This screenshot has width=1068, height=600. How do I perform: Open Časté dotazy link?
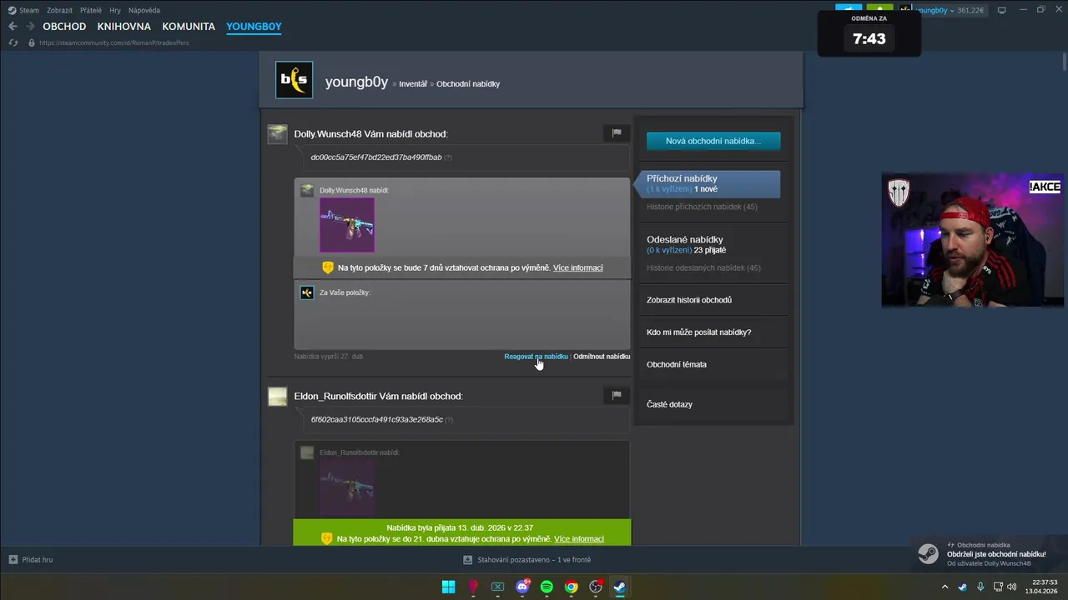(669, 404)
